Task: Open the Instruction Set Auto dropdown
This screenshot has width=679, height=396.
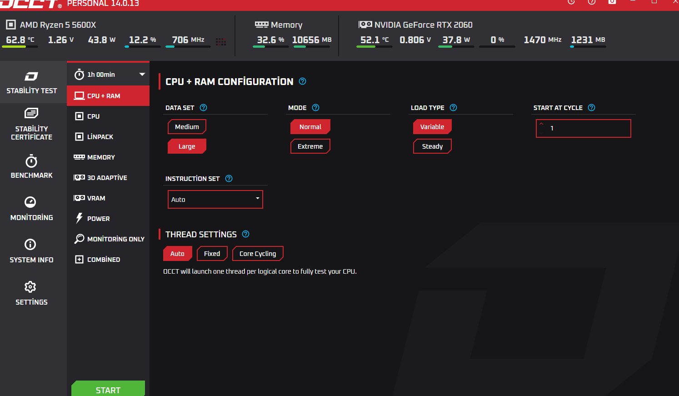Action: [215, 200]
